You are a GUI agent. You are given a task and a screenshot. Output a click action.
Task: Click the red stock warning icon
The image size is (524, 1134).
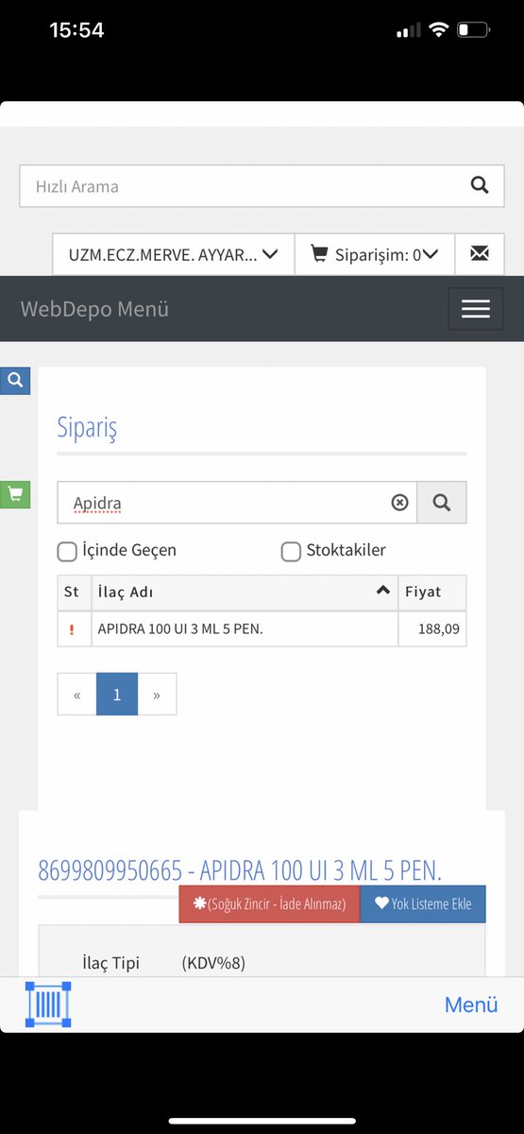73,629
